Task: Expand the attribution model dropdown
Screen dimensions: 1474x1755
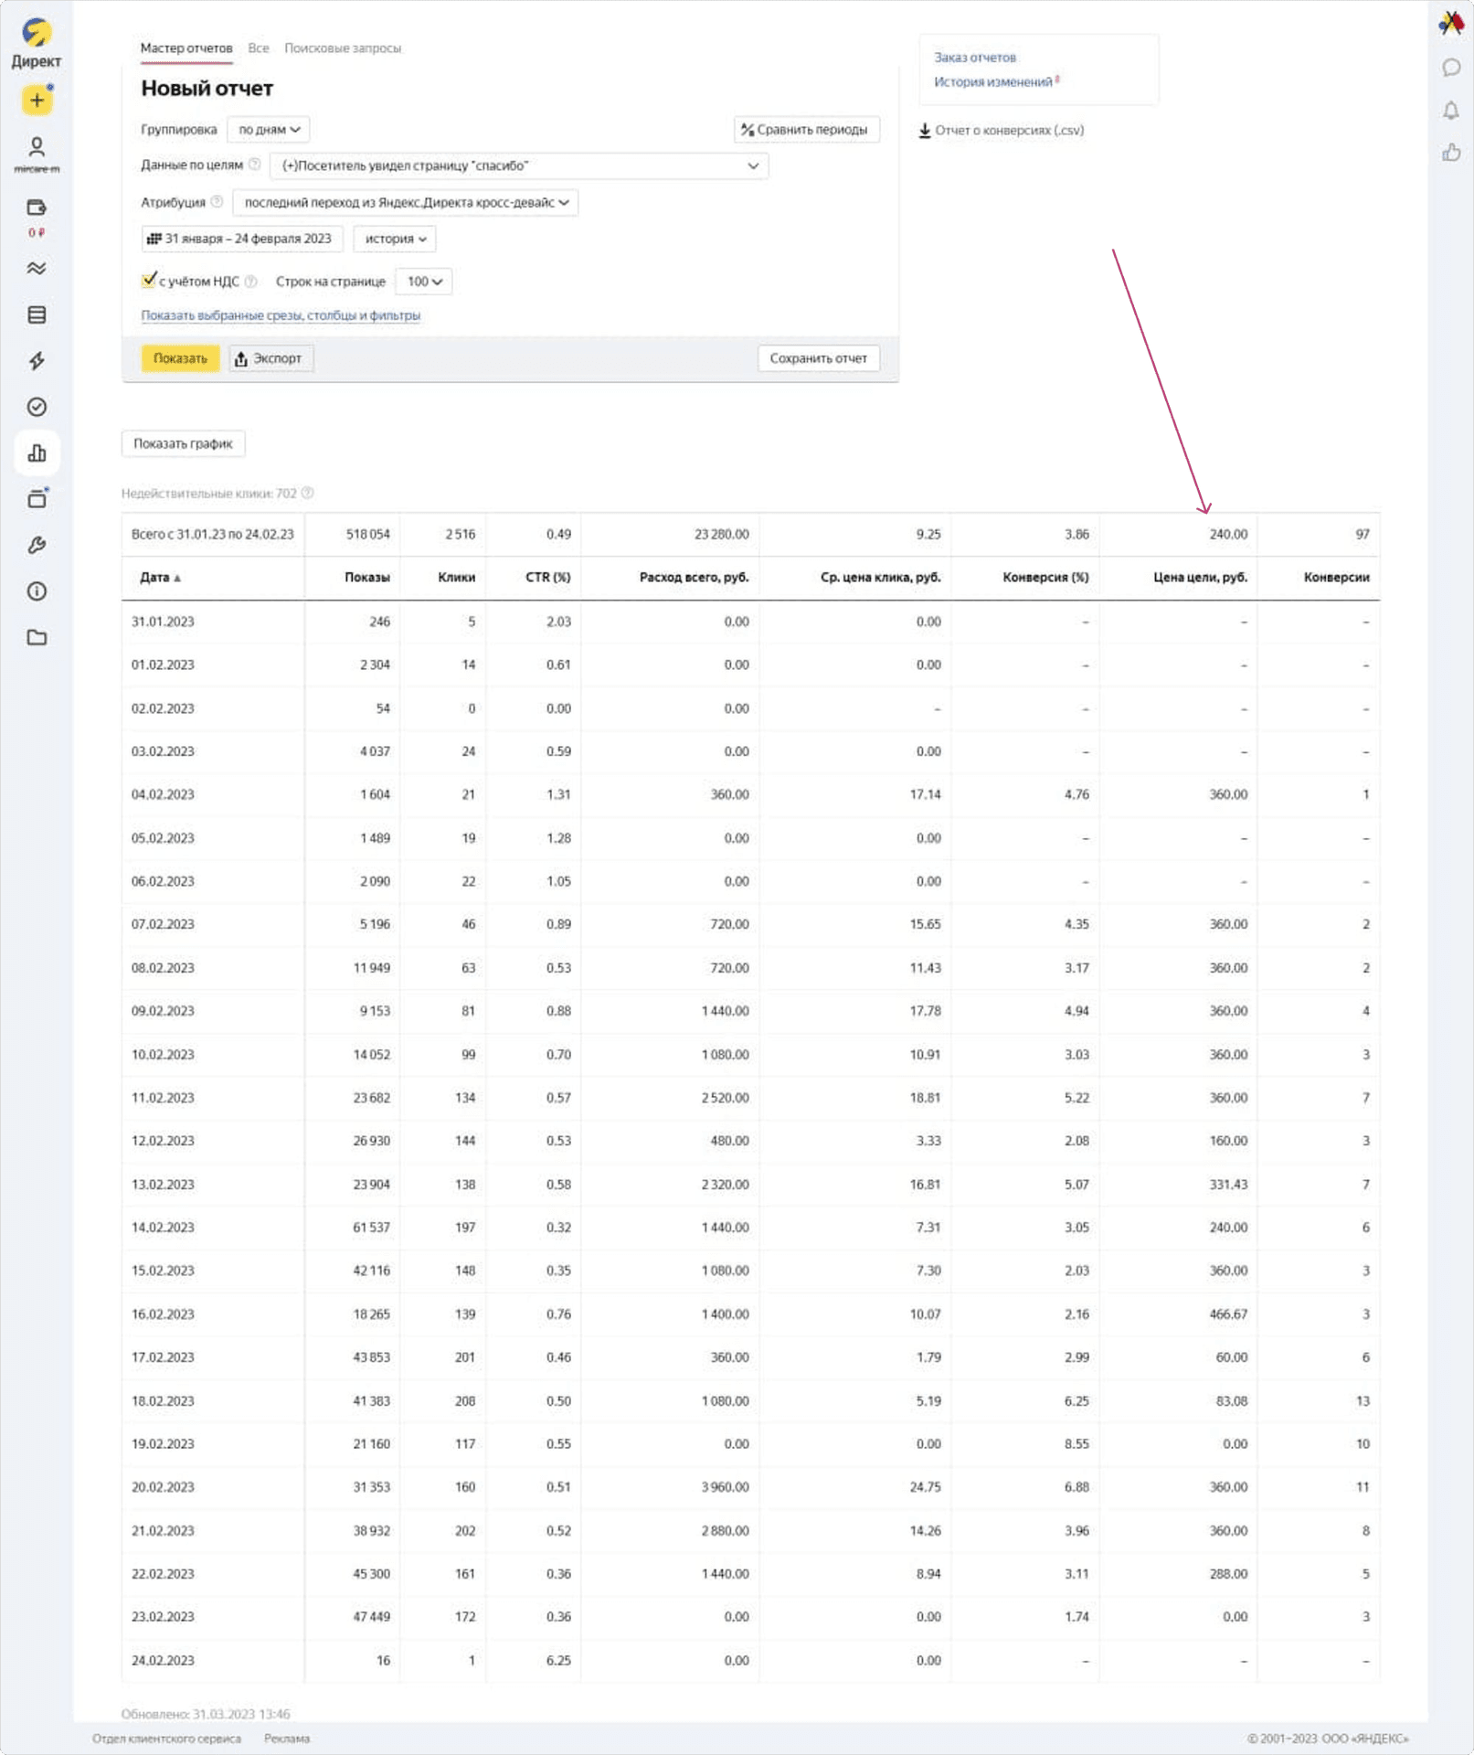Action: click(x=405, y=203)
